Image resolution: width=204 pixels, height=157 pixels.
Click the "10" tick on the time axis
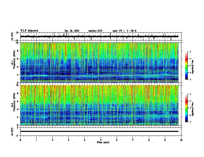[x=181, y=140]
